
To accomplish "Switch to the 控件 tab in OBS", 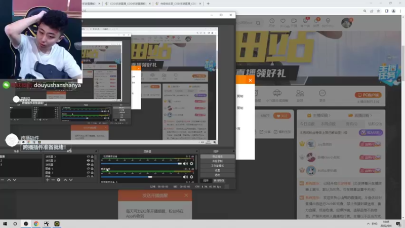I will tap(206, 181).
